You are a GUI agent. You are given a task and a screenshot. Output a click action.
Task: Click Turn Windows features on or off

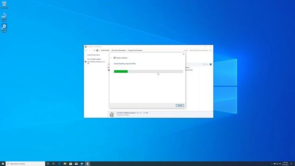(96, 63)
